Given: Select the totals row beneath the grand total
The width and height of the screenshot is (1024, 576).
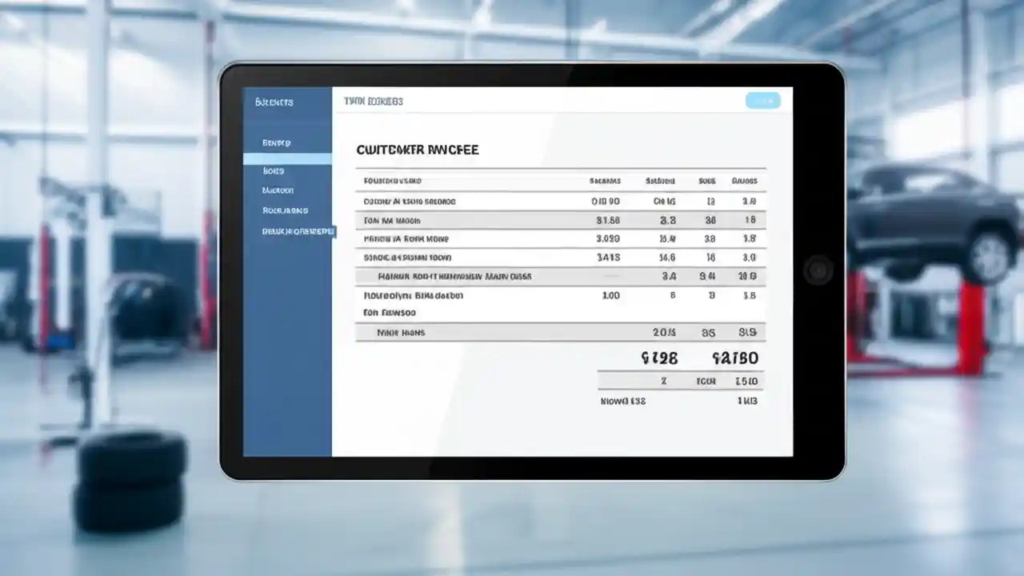Looking at the screenshot, I should (x=680, y=381).
